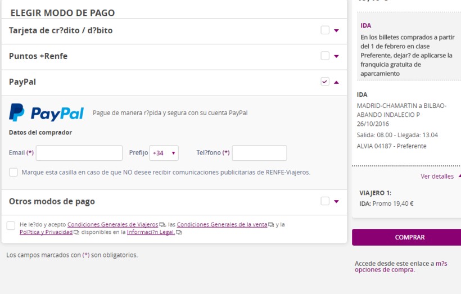Select text 'ALVIA 04187 - Preferente'
This screenshot has width=461, height=294.
coord(392,146)
